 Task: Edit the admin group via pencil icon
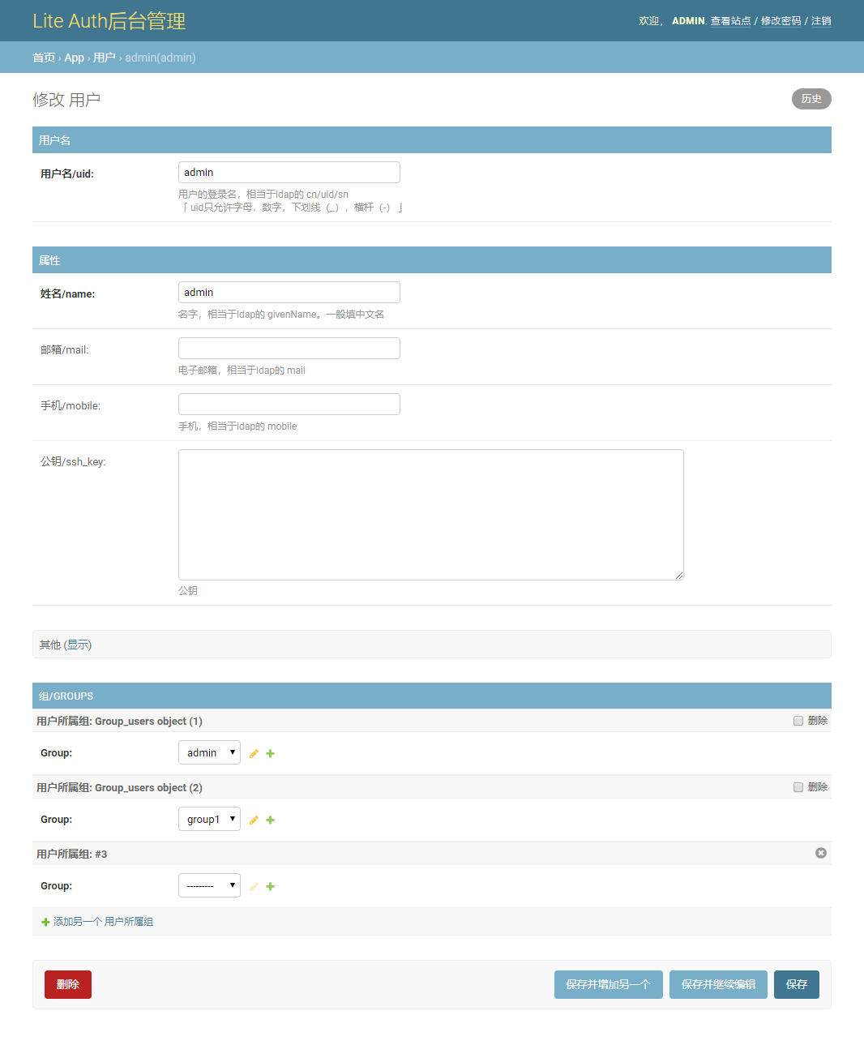pyautogui.click(x=254, y=754)
